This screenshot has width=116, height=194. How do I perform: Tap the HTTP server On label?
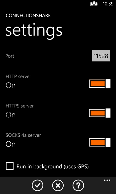click(10, 85)
